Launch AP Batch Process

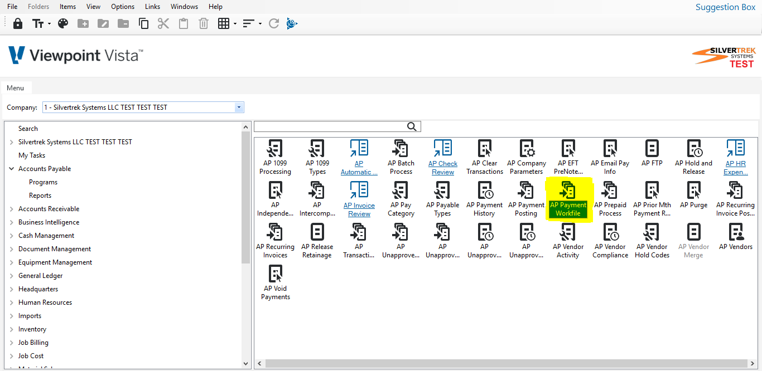401,158
